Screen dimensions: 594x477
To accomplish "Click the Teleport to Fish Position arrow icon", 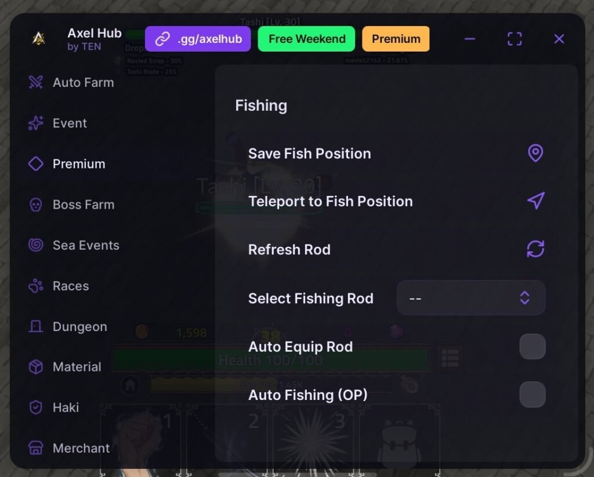I will (x=535, y=201).
